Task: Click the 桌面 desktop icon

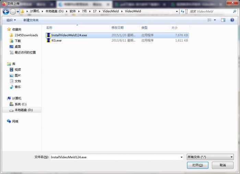Action: point(11,47)
